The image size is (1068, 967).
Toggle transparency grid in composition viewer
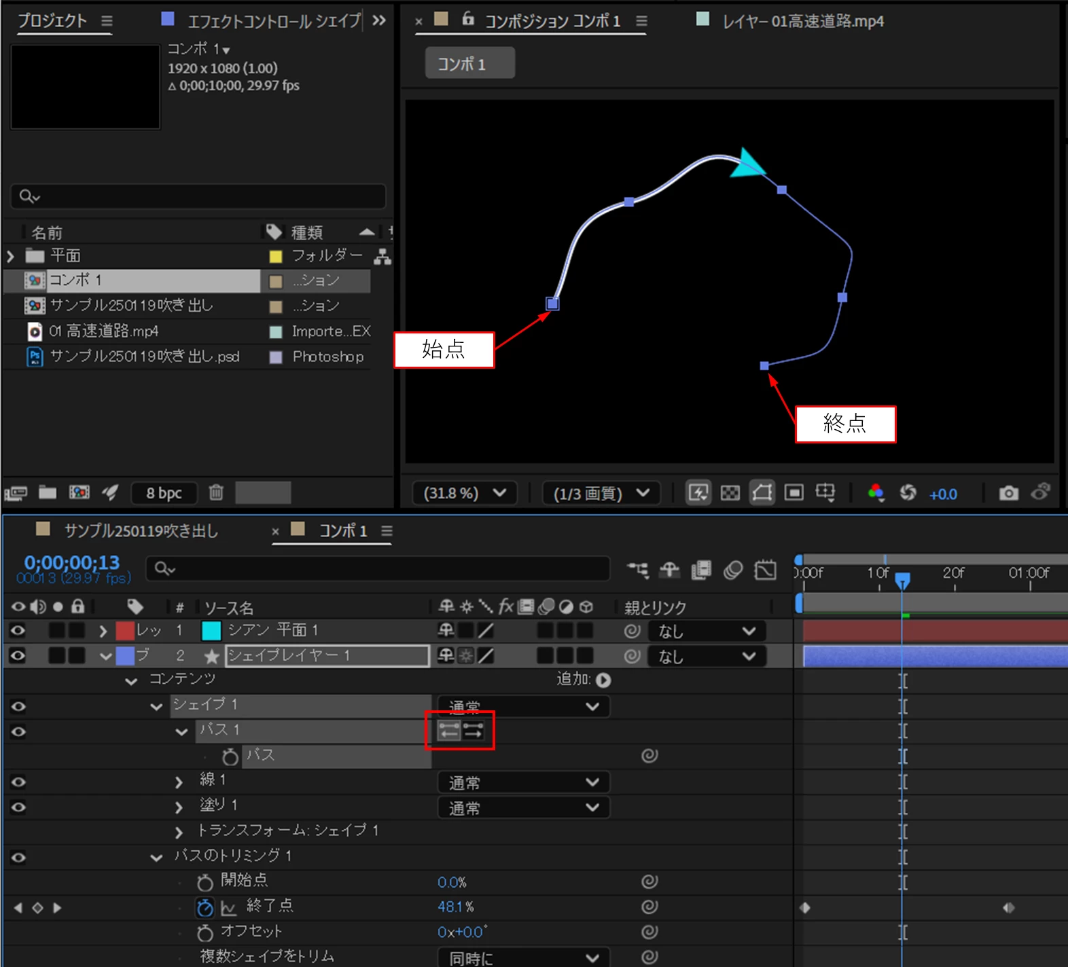pyautogui.click(x=730, y=493)
